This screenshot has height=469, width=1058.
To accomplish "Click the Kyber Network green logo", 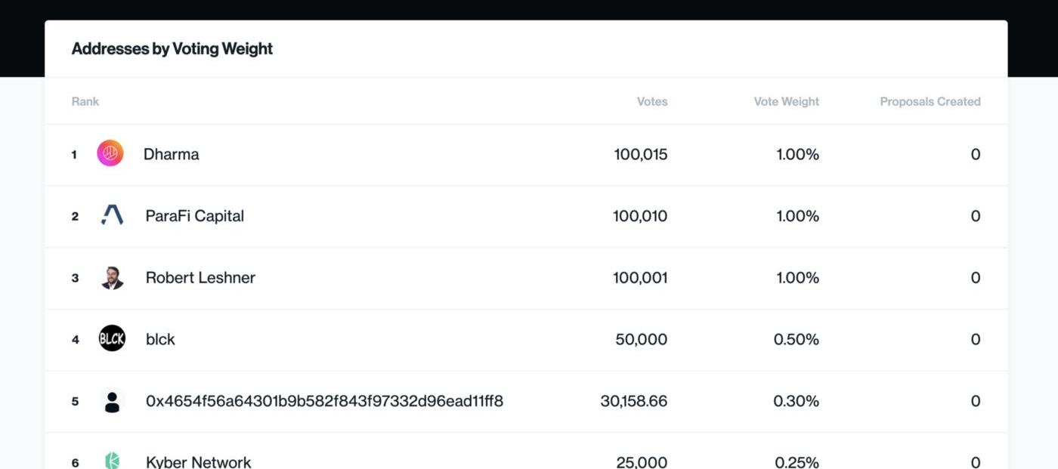I will [112, 461].
